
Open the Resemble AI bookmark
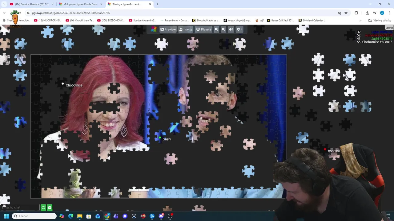point(174,21)
